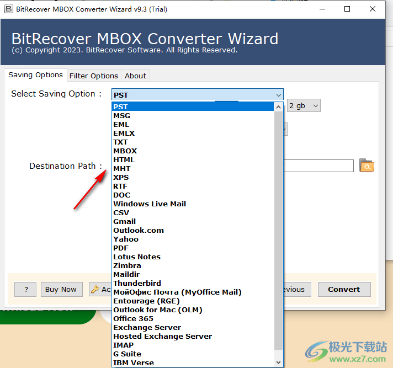393x368 pixels.
Task: Close the MBOX Converter Wizard window
Action: tap(373, 9)
